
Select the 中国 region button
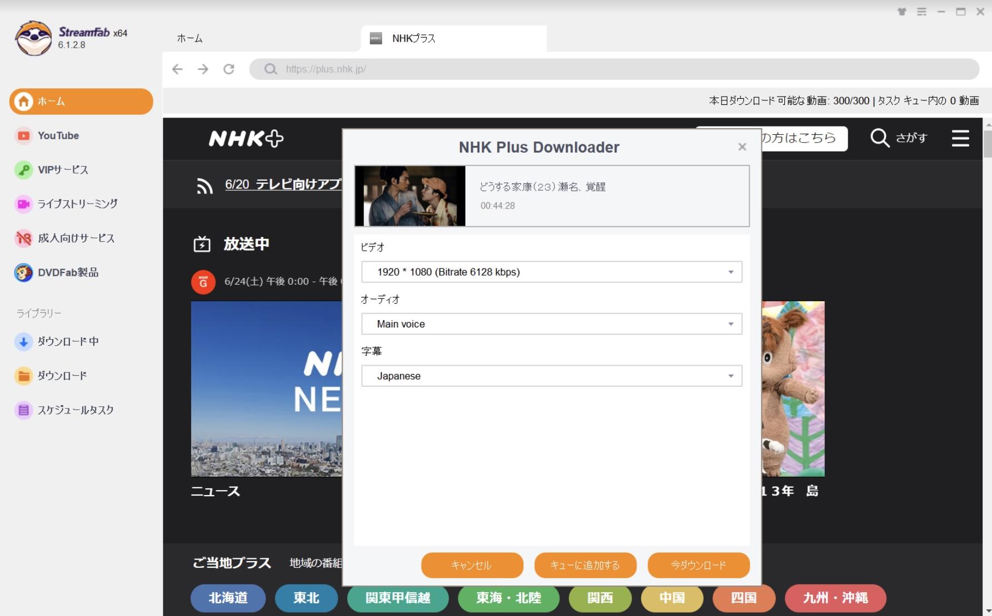click(672, 598)
